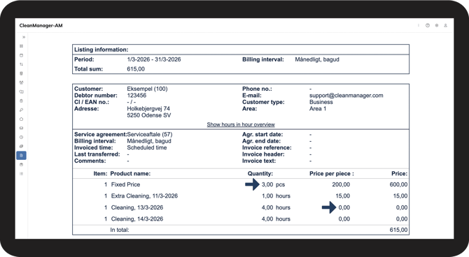The width and height of the screenshot is (469, 257).
Task: Click the Quantity column header
Action: (x=260, y=173)
